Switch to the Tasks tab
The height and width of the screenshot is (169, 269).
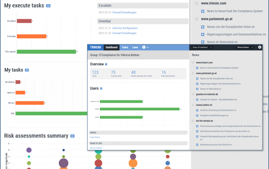(125, 47)
